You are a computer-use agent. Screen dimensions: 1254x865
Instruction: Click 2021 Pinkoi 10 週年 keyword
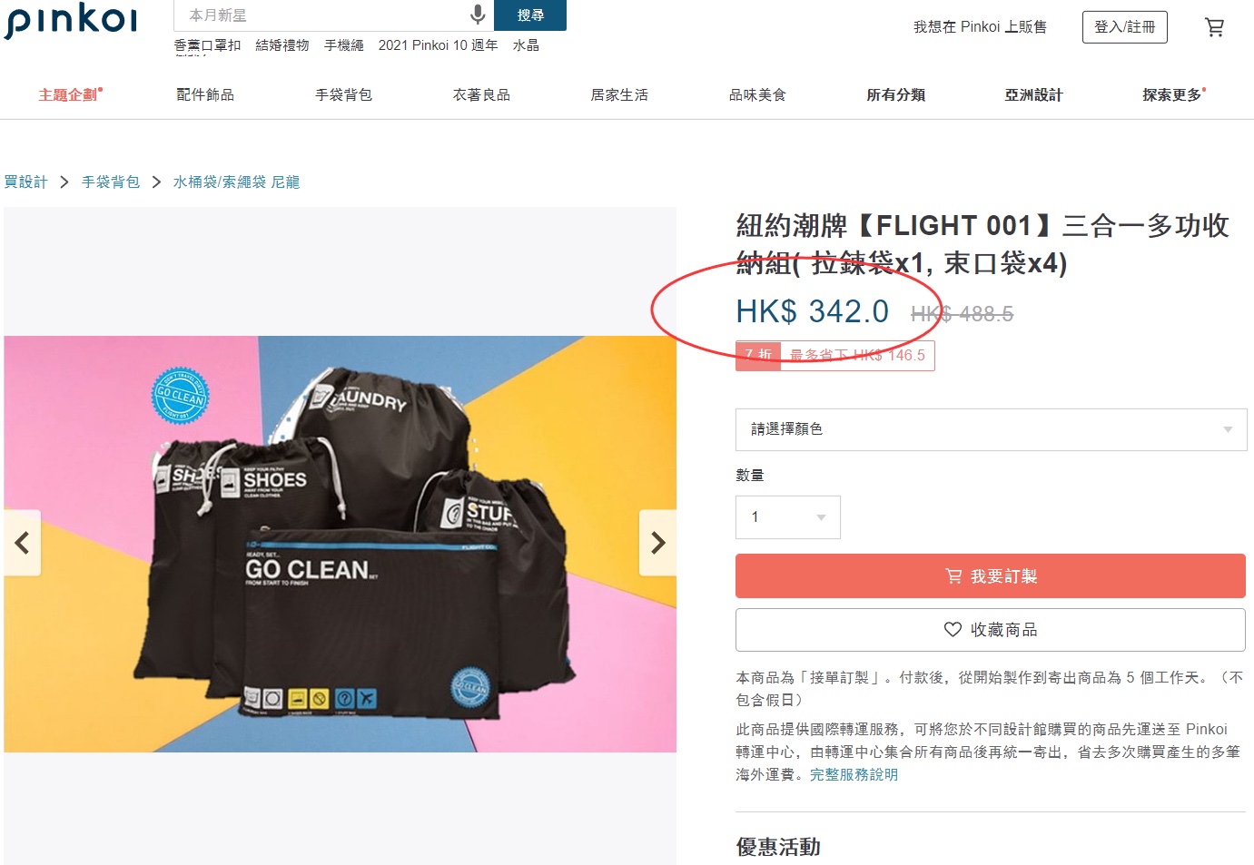click(438, 45)
